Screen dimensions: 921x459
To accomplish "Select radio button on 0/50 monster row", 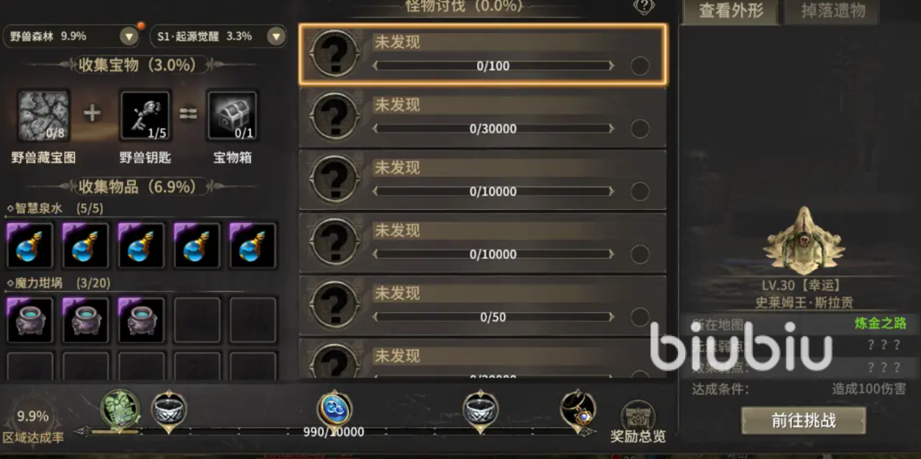I will (640, 317).
